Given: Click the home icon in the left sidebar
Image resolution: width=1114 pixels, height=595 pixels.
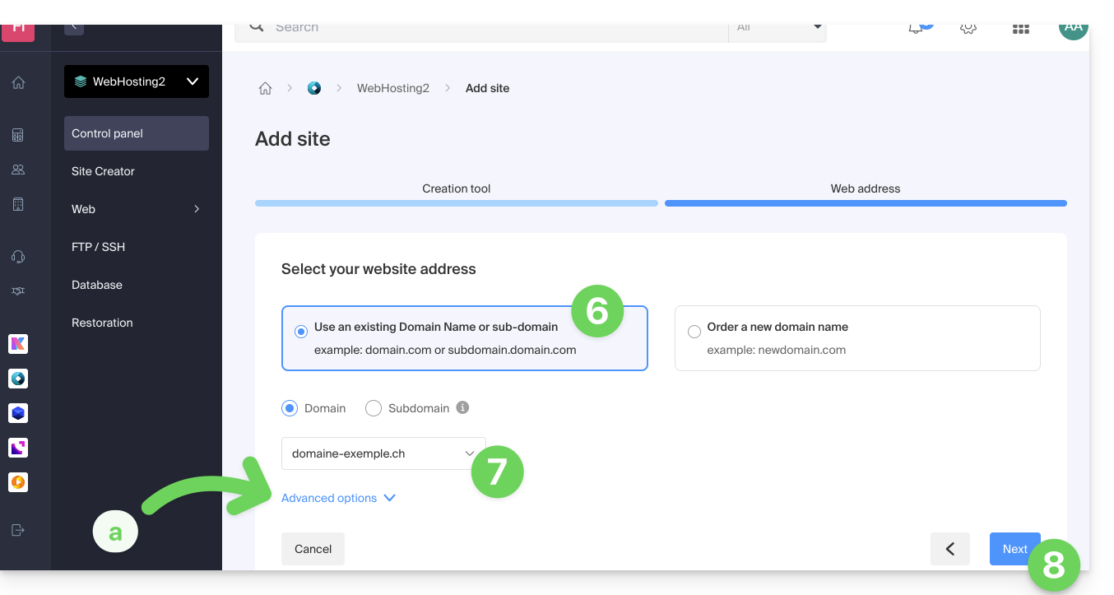Looking at the screenshot, I should tap(18, 82).
